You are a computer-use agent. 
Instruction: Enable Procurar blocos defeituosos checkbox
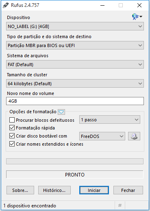coord(12,120)
